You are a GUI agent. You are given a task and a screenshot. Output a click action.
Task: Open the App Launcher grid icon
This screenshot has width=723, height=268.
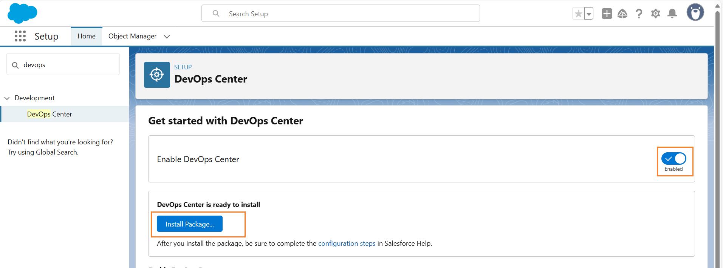click(x=20, y=36)
